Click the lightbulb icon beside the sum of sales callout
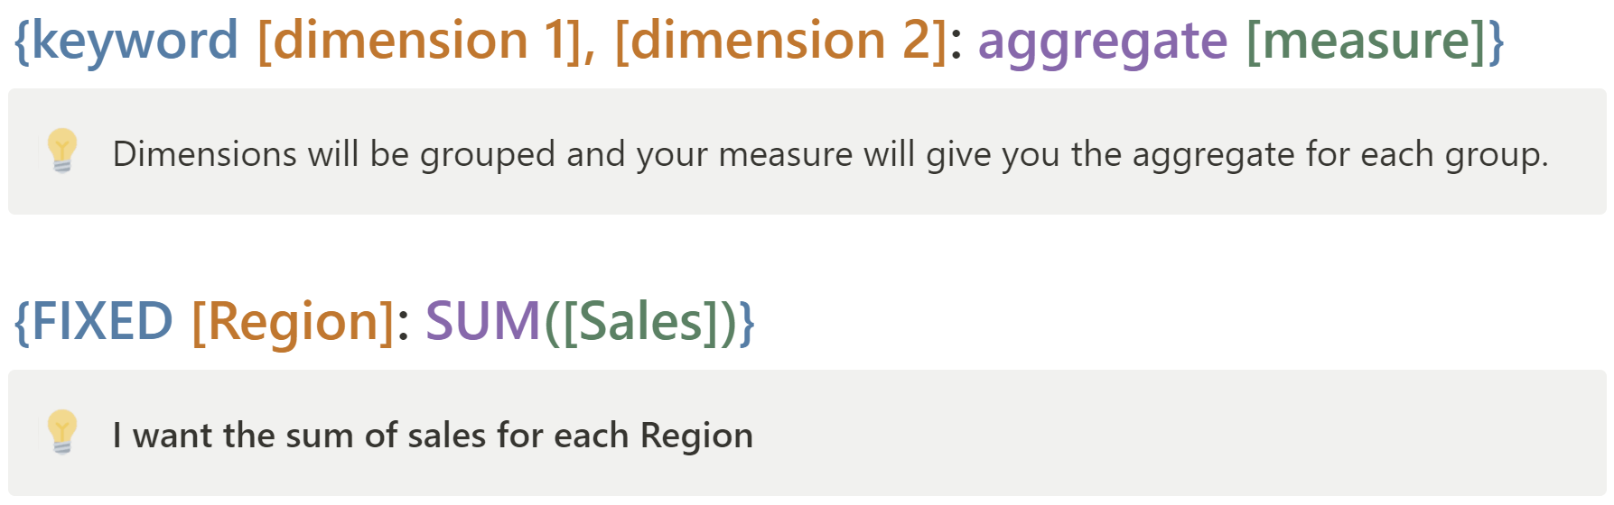This screenshot has width=1614, height=505. [62, 432]
